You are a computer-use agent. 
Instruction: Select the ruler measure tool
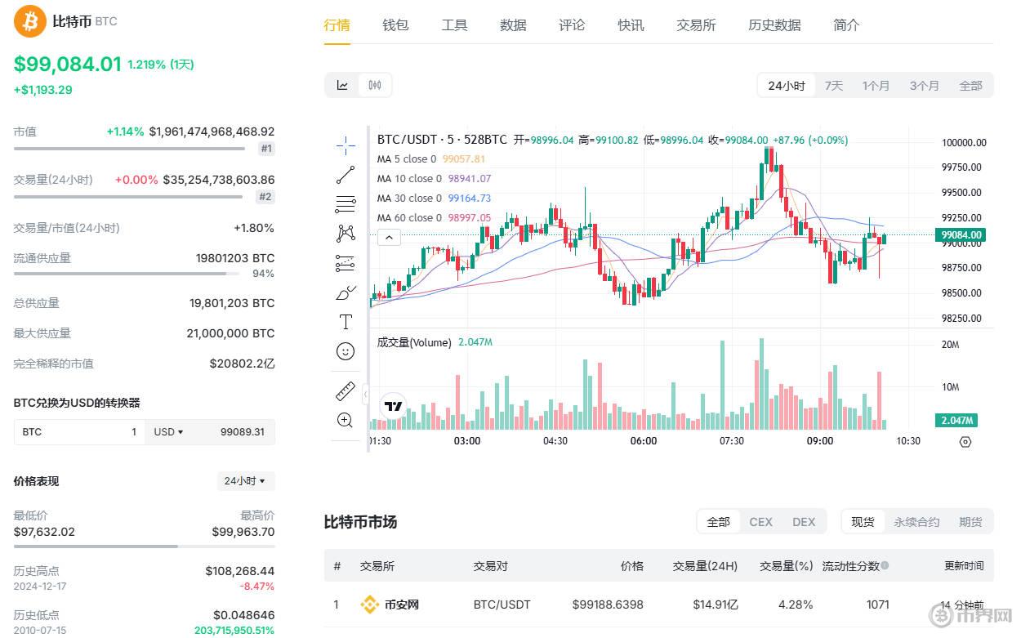[x=346, y=390]
